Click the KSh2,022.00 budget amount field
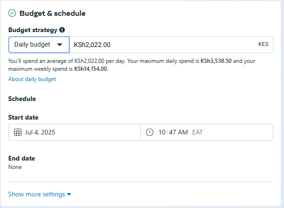Screen dimensions: 284x208 pyautogui.click(x=171, y=45)
